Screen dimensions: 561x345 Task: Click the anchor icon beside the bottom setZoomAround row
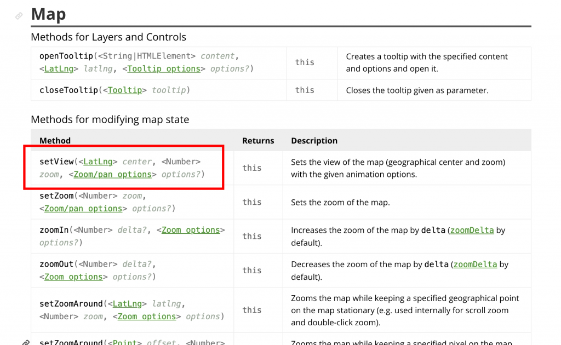pyautogui.click(x=26, y=342)
